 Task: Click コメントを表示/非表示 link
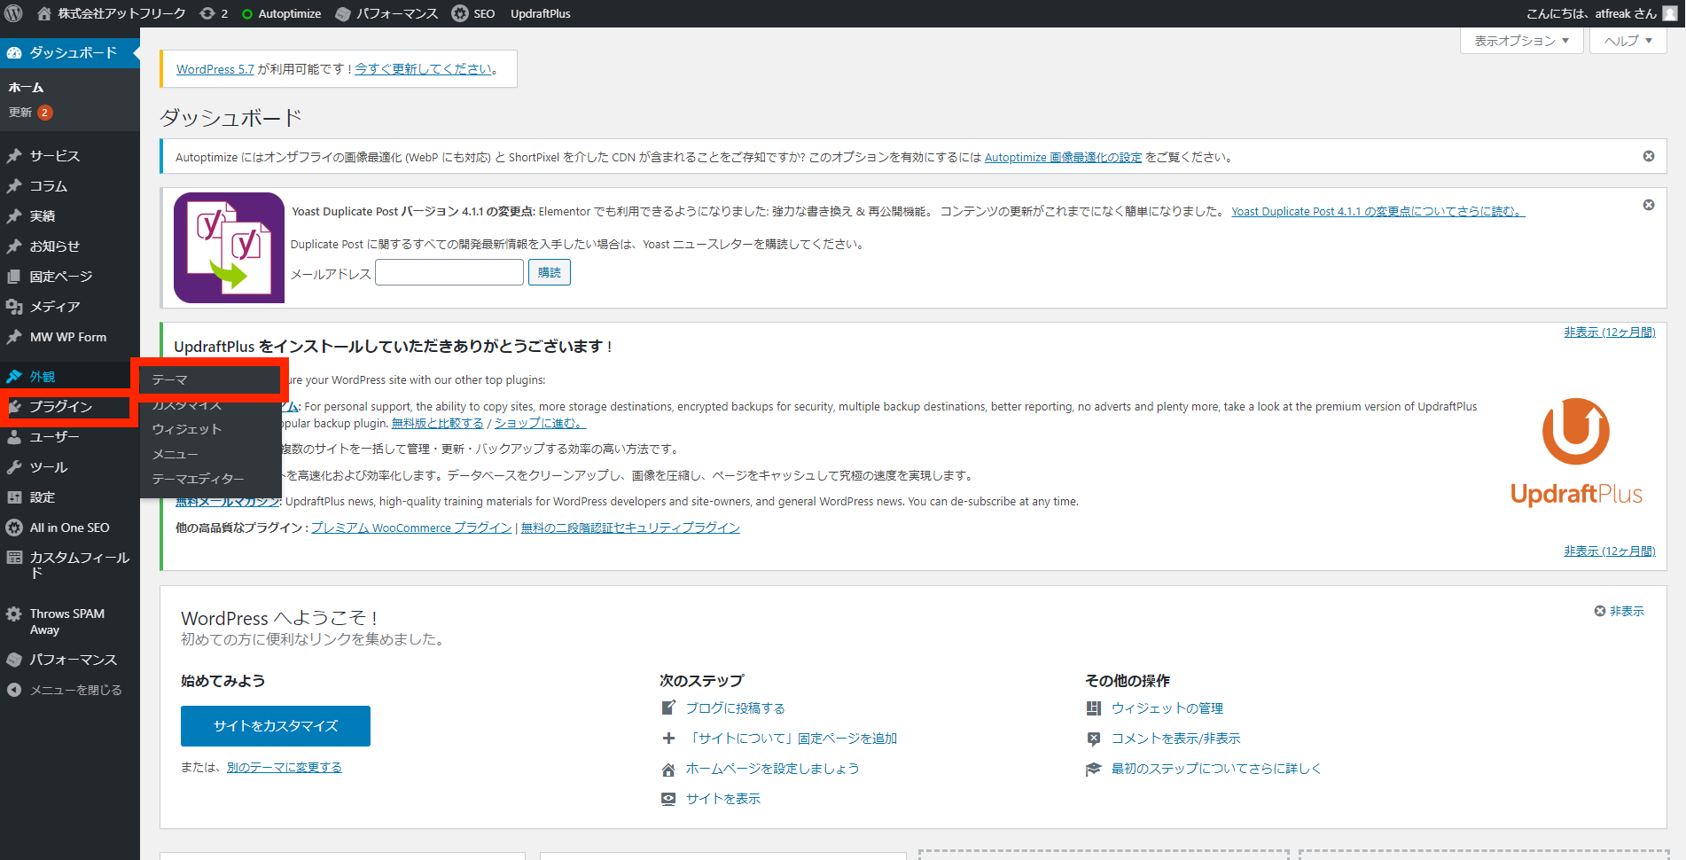[1176, 739]
